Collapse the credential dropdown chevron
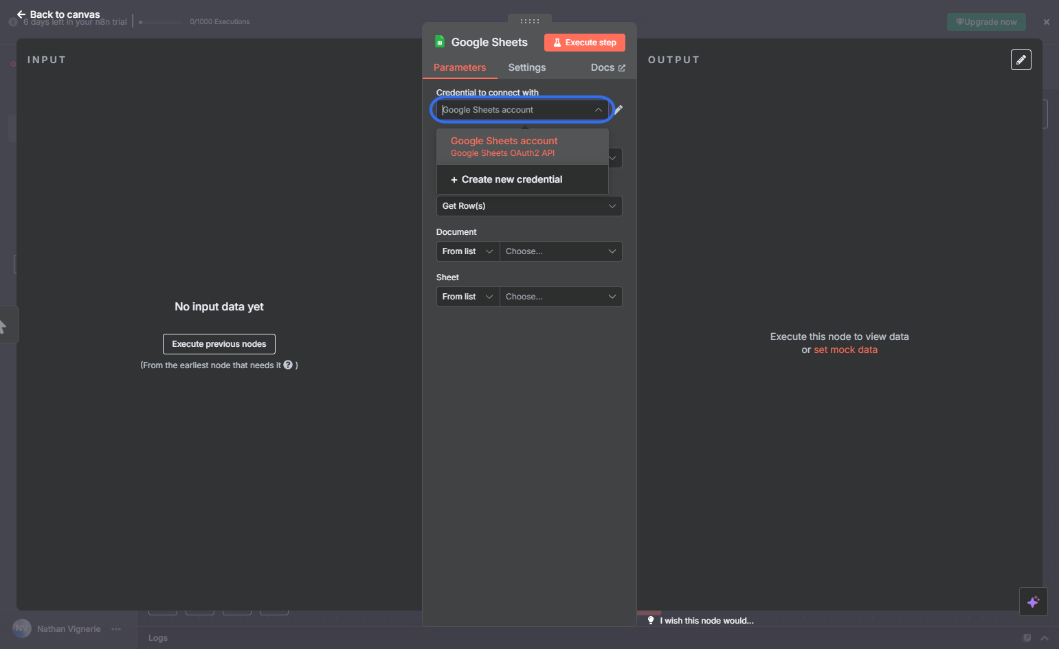The height and width of the screenshot is (649, 1059). pyautogui.click(x=599, y=110)
